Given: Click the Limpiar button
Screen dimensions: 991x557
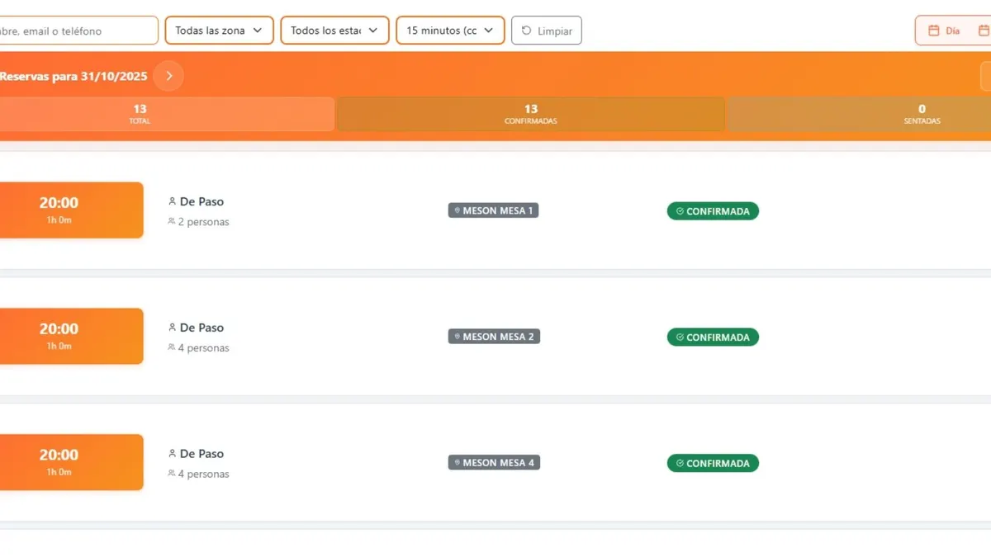Looking at the screenshot, I should click(x=547, y=31).
